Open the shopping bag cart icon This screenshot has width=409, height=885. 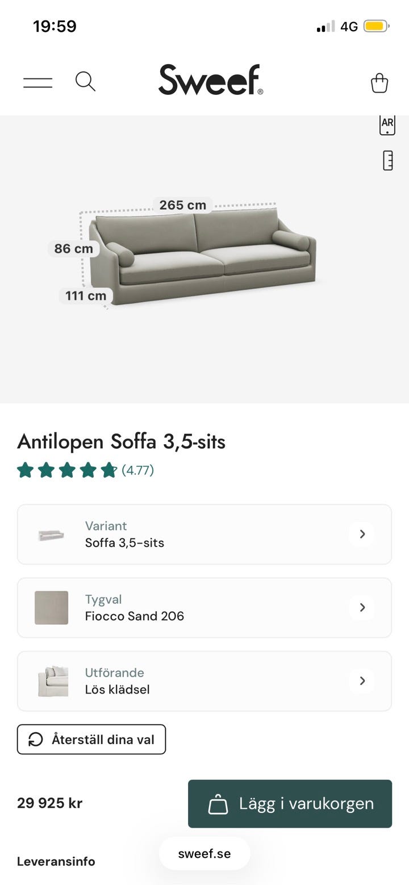[x=379, y=83]
